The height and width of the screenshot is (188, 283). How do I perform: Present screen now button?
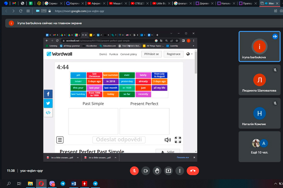[x=169, y=171]
